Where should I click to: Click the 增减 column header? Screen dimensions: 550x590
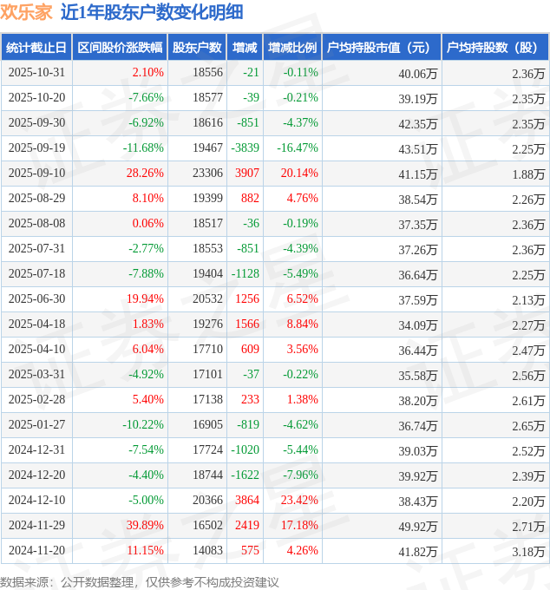(246, 48)
